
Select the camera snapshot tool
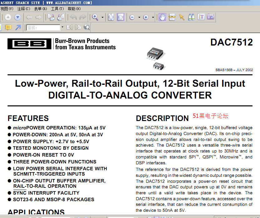pos(210,17)
